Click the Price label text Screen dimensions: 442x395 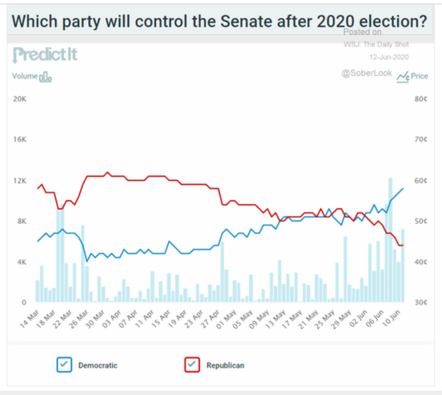pos(419,76)
